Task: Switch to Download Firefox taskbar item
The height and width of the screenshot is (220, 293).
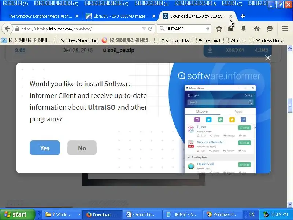Action: click(x=102, y=214)
